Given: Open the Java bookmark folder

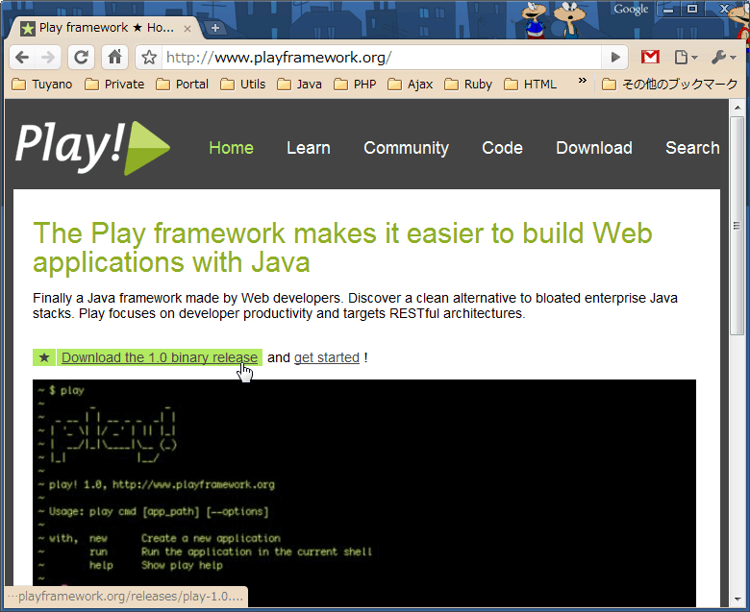Looking at the screenshot, I should (299, 85).
